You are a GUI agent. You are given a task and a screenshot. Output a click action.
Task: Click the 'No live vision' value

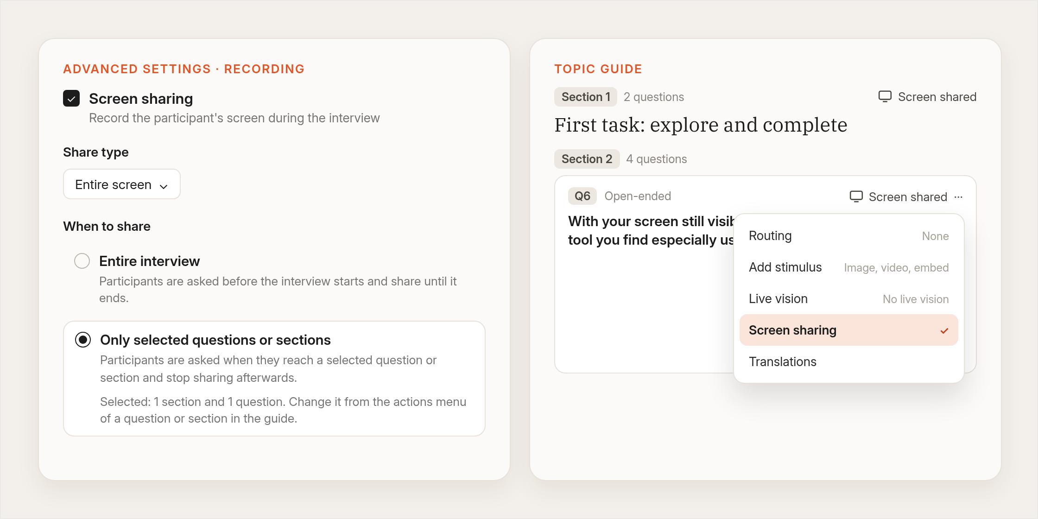pyautogui.click(x=916, y=299)
